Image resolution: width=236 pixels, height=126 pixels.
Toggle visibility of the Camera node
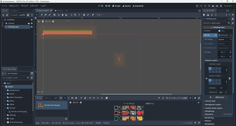coord(31,23)
